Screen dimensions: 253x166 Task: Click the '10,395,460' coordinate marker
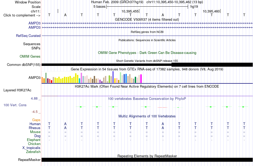[x=211, y=11]
